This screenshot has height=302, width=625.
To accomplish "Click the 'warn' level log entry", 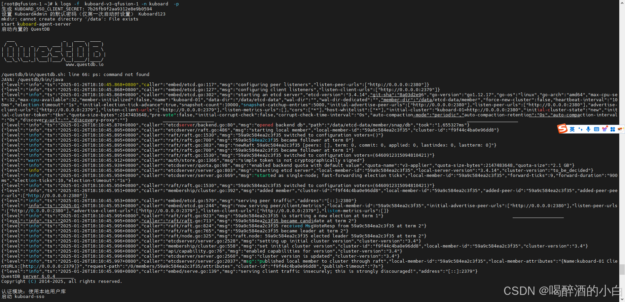I will (x=34, y=160).
